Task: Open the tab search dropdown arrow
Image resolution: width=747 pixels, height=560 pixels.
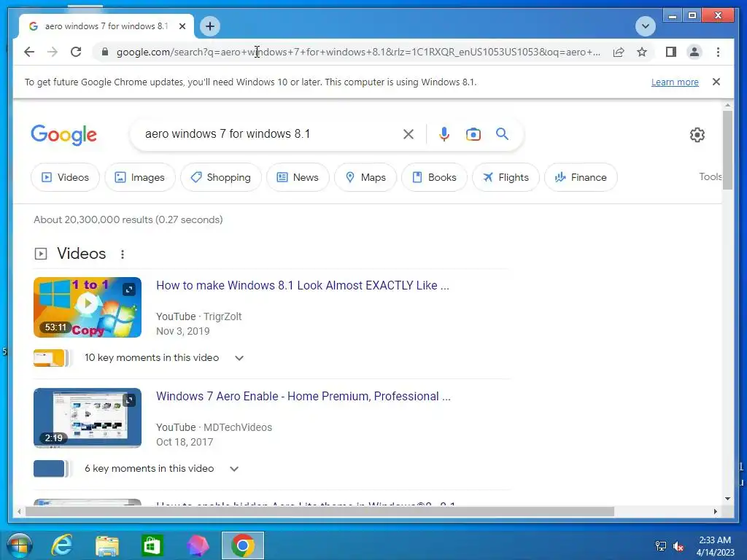Action: click(x=646, y=26)
